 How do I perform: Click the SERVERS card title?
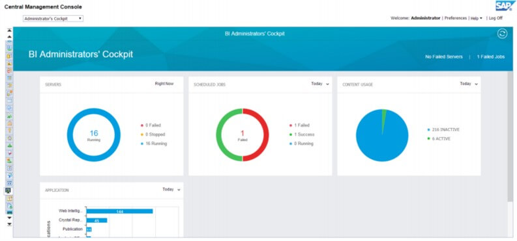(53, 84)
